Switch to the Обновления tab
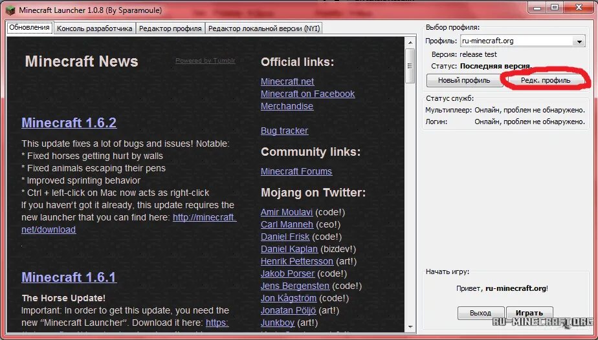Viewport: 598px width, 340px height. tap(29, 28)
